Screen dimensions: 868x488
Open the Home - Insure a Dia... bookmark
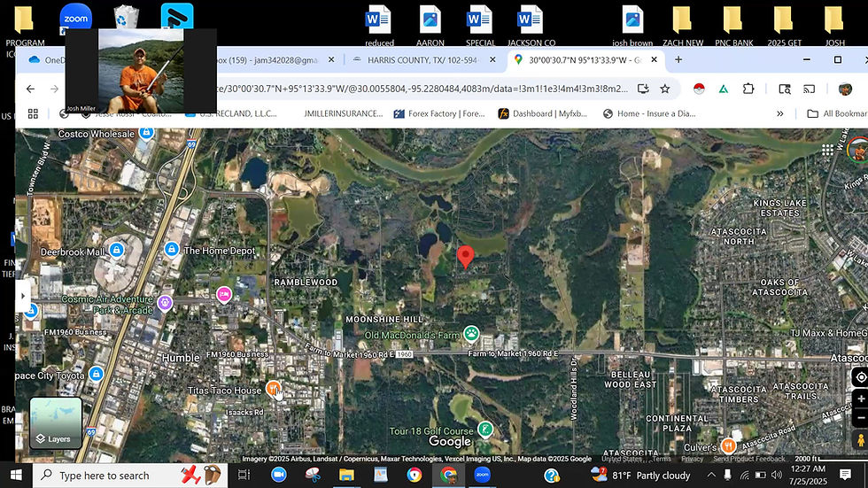pyautogui.click(x=649, y=113)
